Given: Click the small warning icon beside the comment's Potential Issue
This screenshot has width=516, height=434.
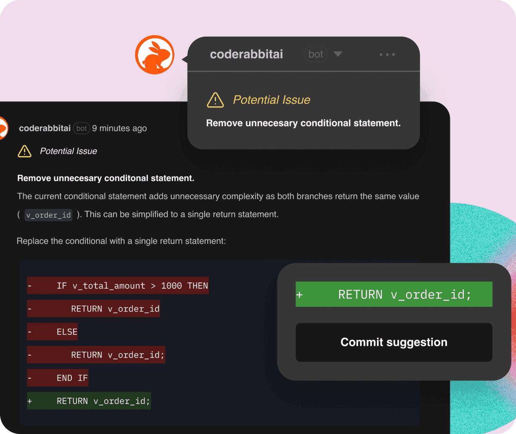Looking at the screenshot, I should coord(25,151).
